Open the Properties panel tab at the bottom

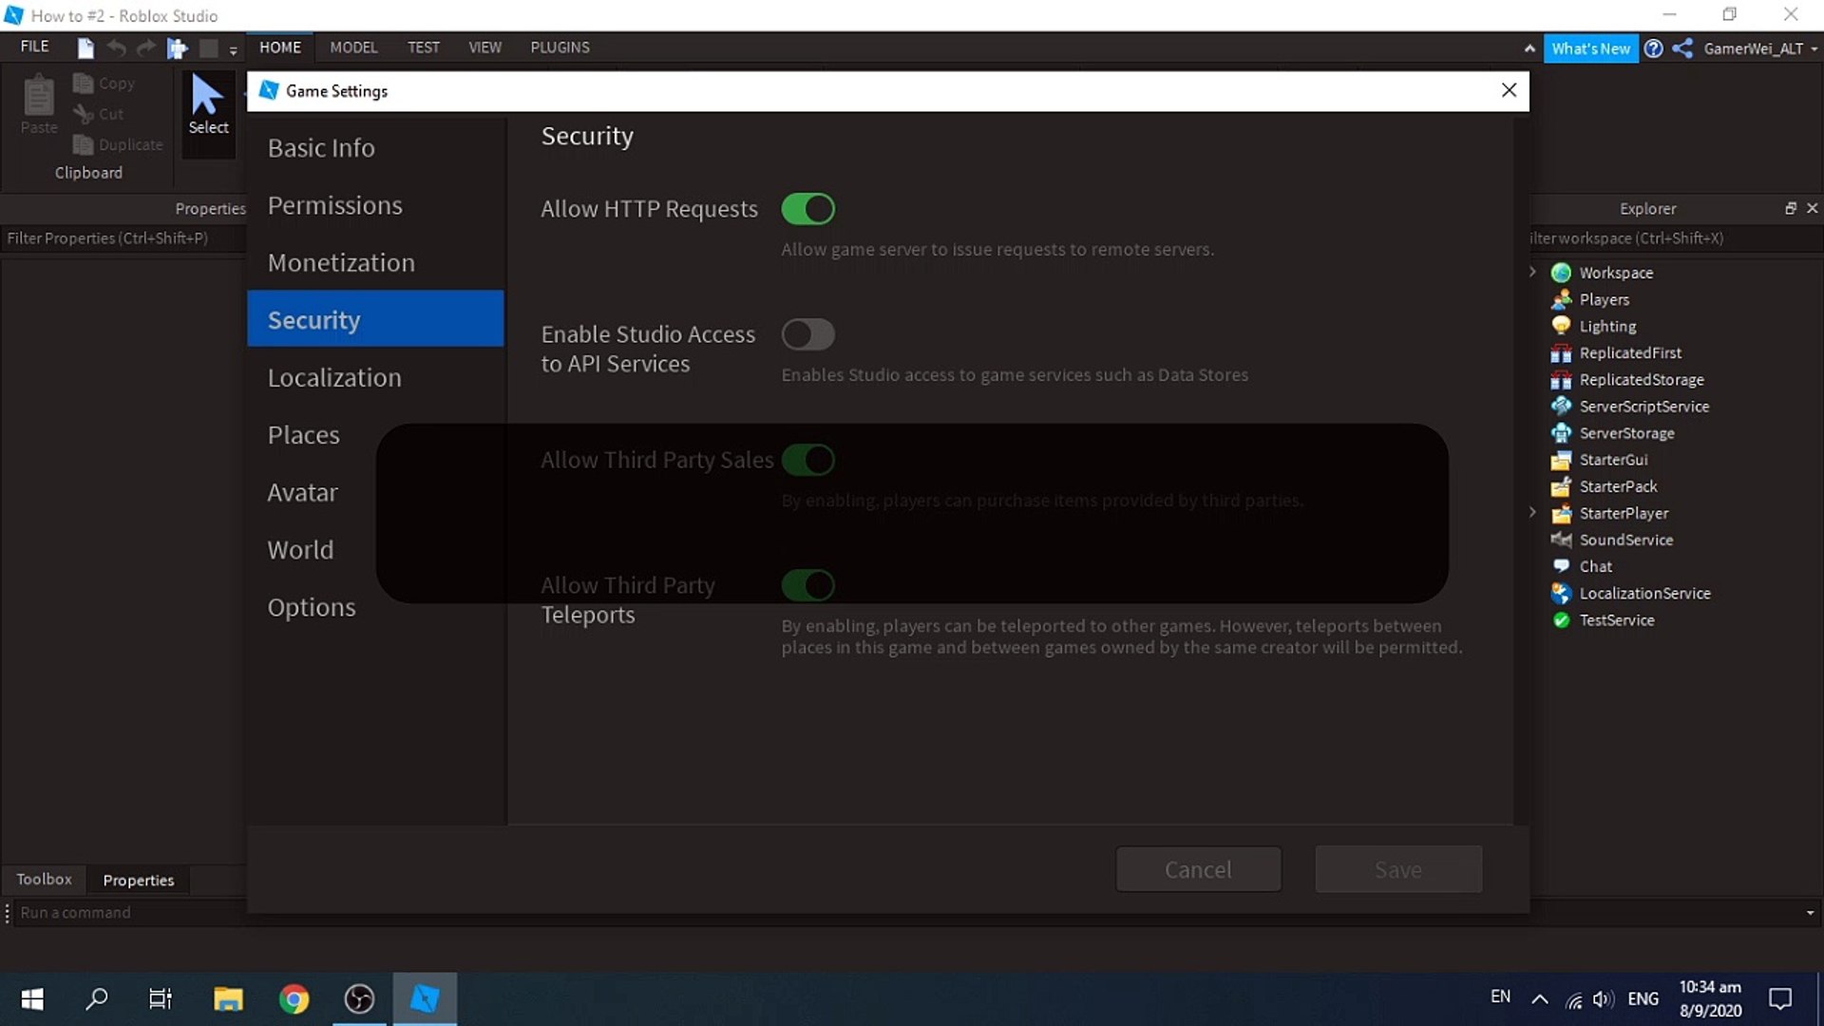coord(139,881)
